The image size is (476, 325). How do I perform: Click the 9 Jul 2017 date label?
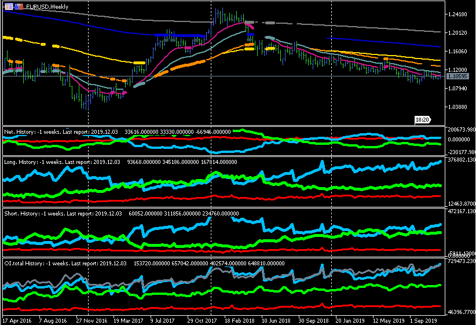(x=162, y=320)
